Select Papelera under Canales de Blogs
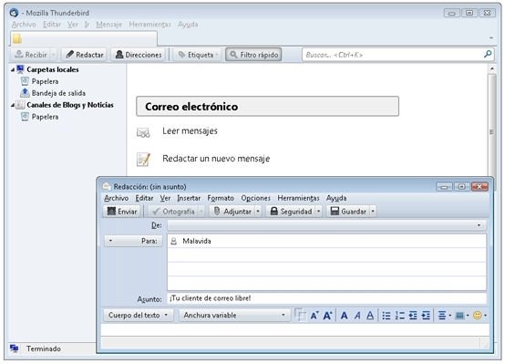 45,117
